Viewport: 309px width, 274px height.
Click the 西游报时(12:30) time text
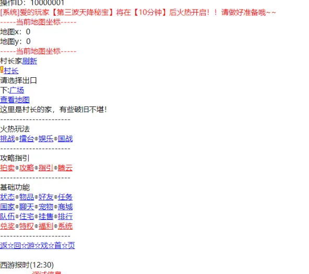pyautogui.click(x=27, y=265)
